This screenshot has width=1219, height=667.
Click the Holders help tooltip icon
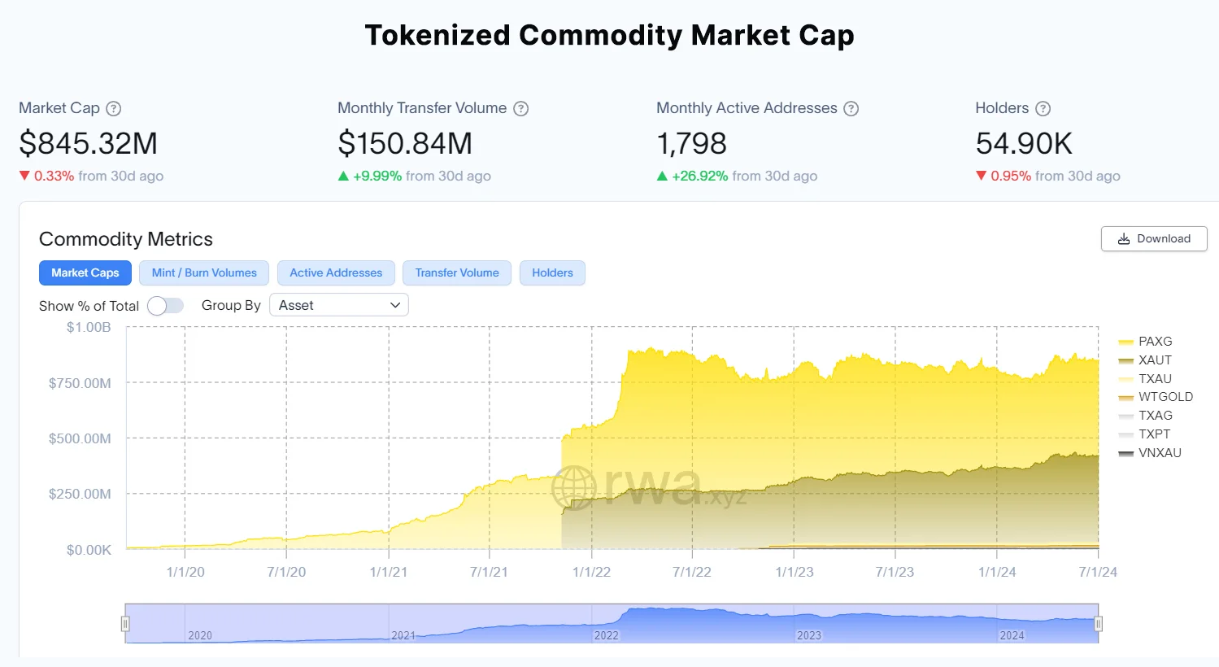[1045, 108]
